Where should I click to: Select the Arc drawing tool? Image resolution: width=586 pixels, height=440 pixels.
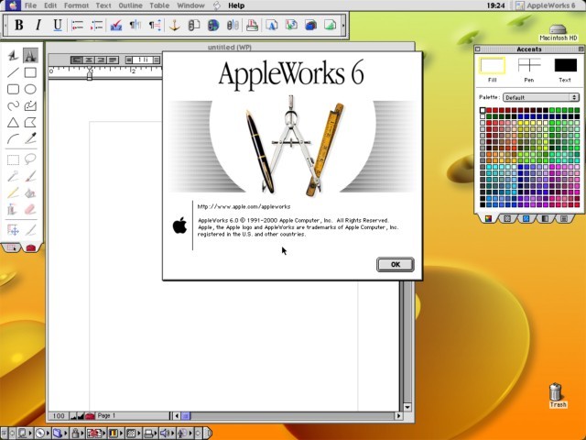tap(13, 138)
